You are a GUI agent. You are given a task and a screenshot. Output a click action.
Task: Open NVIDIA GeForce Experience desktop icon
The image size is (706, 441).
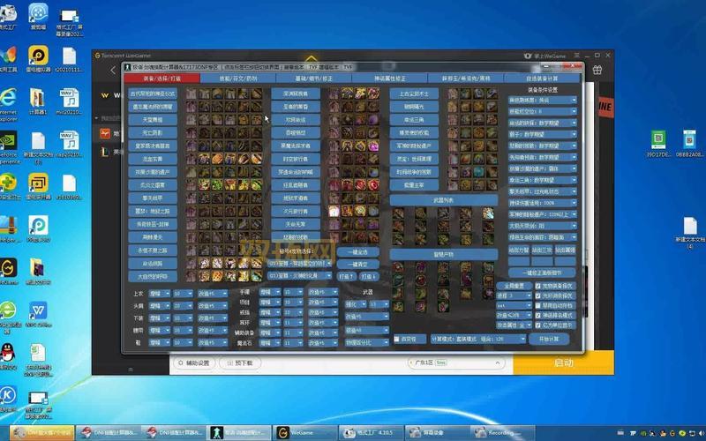coord(10,141)
